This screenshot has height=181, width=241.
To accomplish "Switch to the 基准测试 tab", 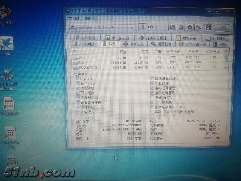I will [x=84, y=44].
